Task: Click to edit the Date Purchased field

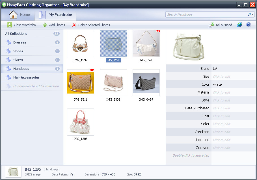Action: [x=234, y=108]
